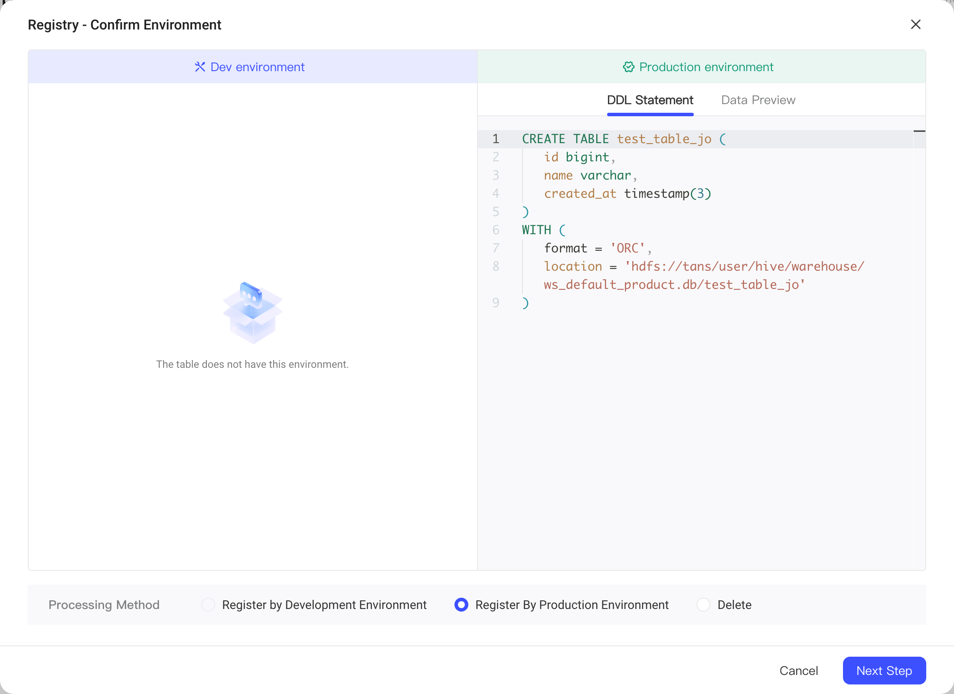
Task: Click the hdfs location path line
Action: coord(704,267)
